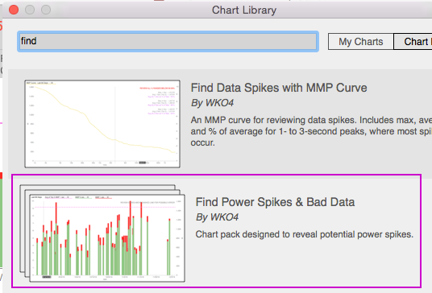Screen dimensions: 432x293
Task: Select 'Find Data Spikes with MMP Curve' title
Action: pos(279,88)
